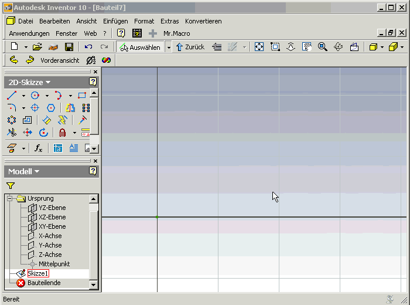Select the Polygon sketch tool
Image resolution: width=410 pixels, height=305 pixels.
(x=51, y=108)
